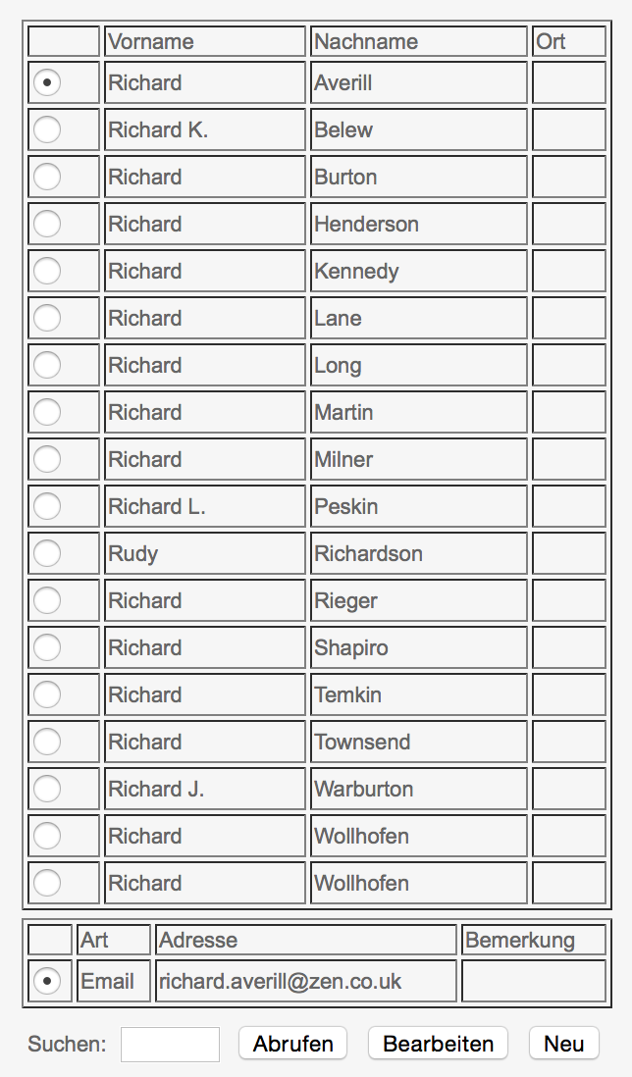Screen dimensions: 632x1077
Task: Select radio button for Richard L. Peskin
Action: click(x=47, y=506)
